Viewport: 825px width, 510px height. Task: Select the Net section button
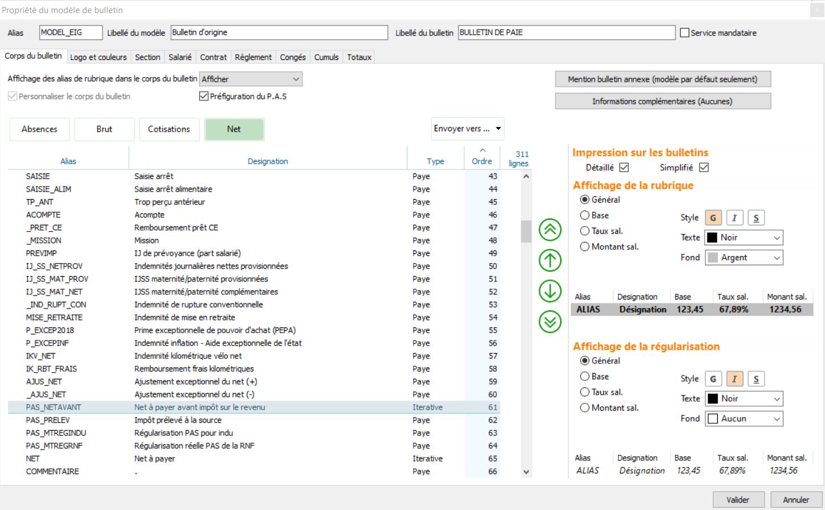(x=234, y=129)
